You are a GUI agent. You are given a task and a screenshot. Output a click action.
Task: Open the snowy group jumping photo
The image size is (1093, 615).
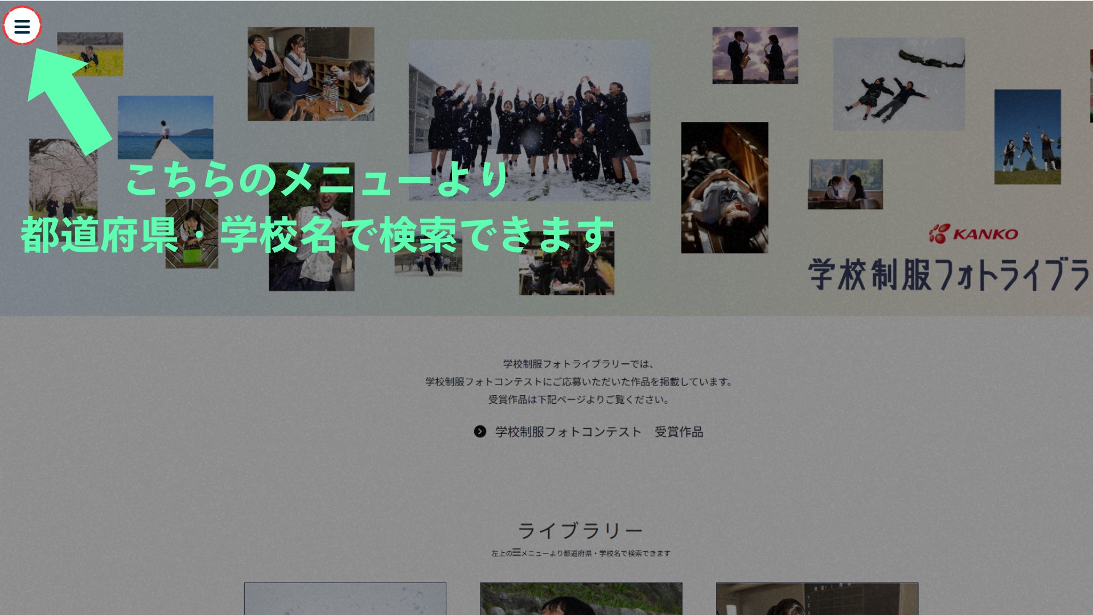[529, 120]
